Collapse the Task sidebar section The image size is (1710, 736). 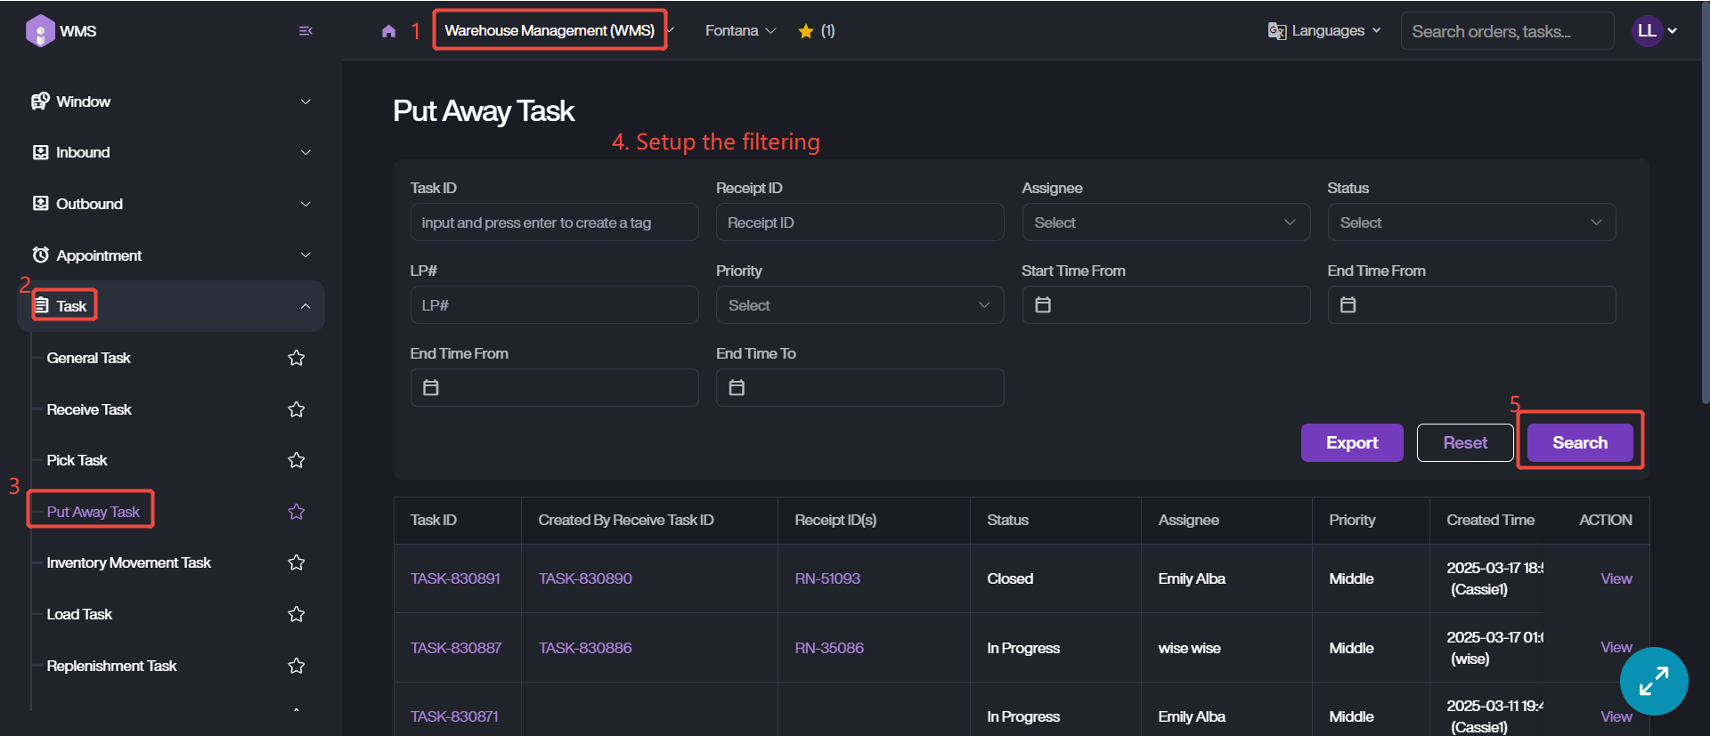click(x=305, y=306)
